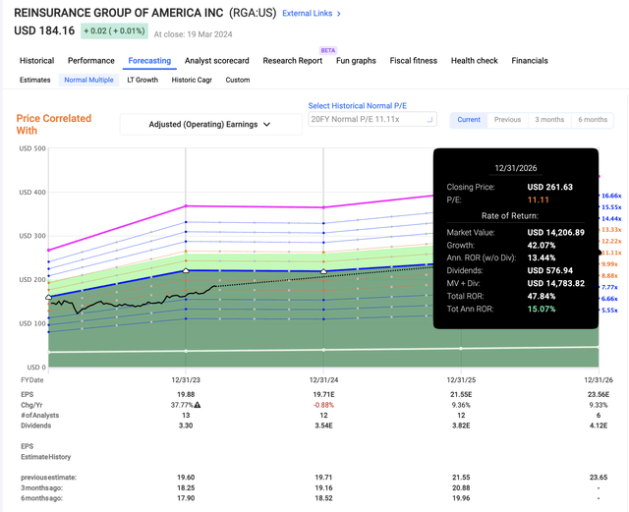The image size is (629, 512).
Task: Switch to the Previous estimates toggle
Action: [x=507, y=120]
